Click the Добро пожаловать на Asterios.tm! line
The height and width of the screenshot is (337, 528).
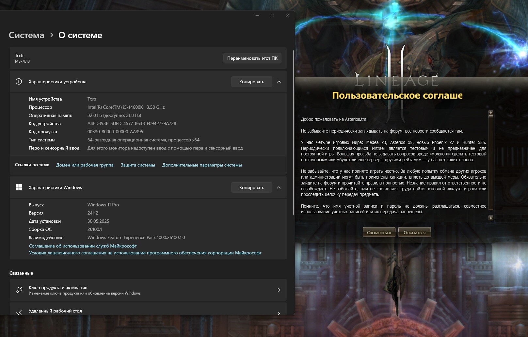point(334,119)
